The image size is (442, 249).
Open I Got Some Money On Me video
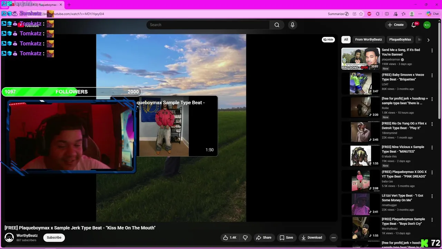(x=361, y=204)
